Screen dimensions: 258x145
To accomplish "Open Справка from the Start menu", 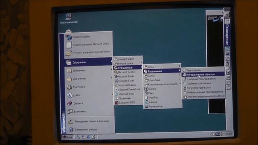I will coord(89,104).
